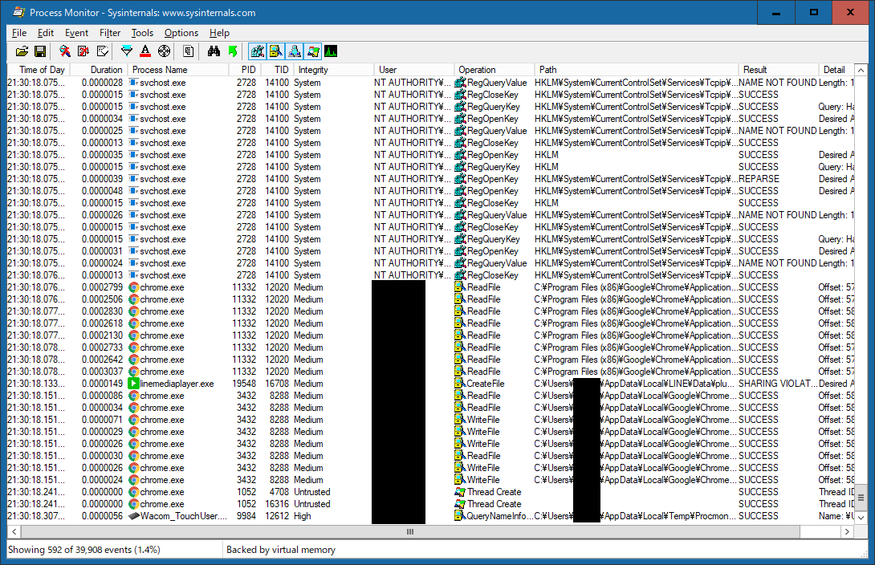Image resolution: width=875 pixels, height=565 pixels.
Task: Click the QueryNameInfo operation icon
Action: (459, 516)
